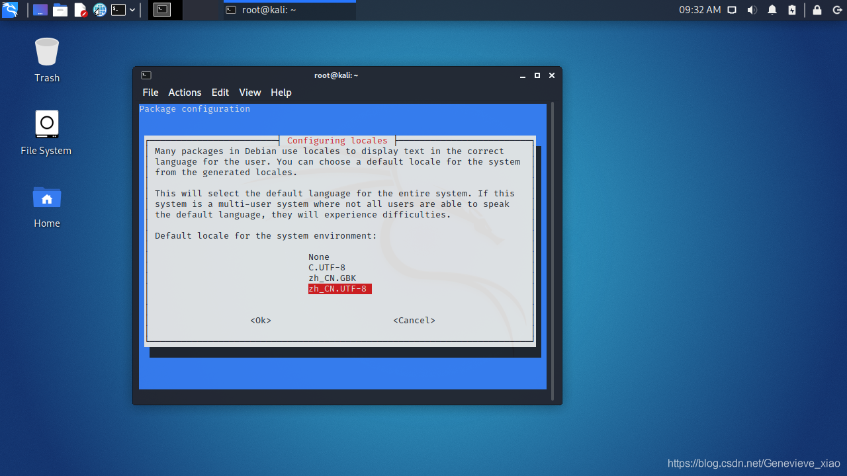Open the File menu in terminal
This screenshot has height=476, width=847.
click(x=150, y=93)
